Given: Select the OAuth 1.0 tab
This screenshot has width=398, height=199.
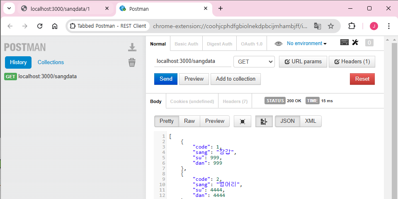Looking at the screenshot, I should (252, 44).
